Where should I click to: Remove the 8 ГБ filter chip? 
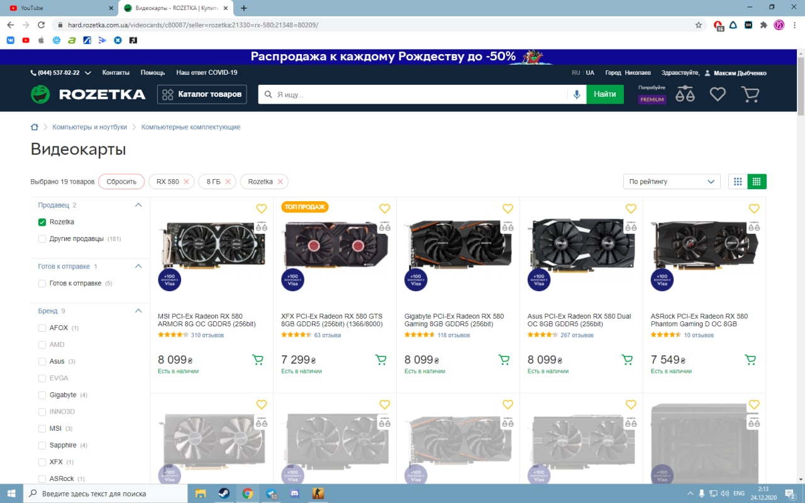228,182
